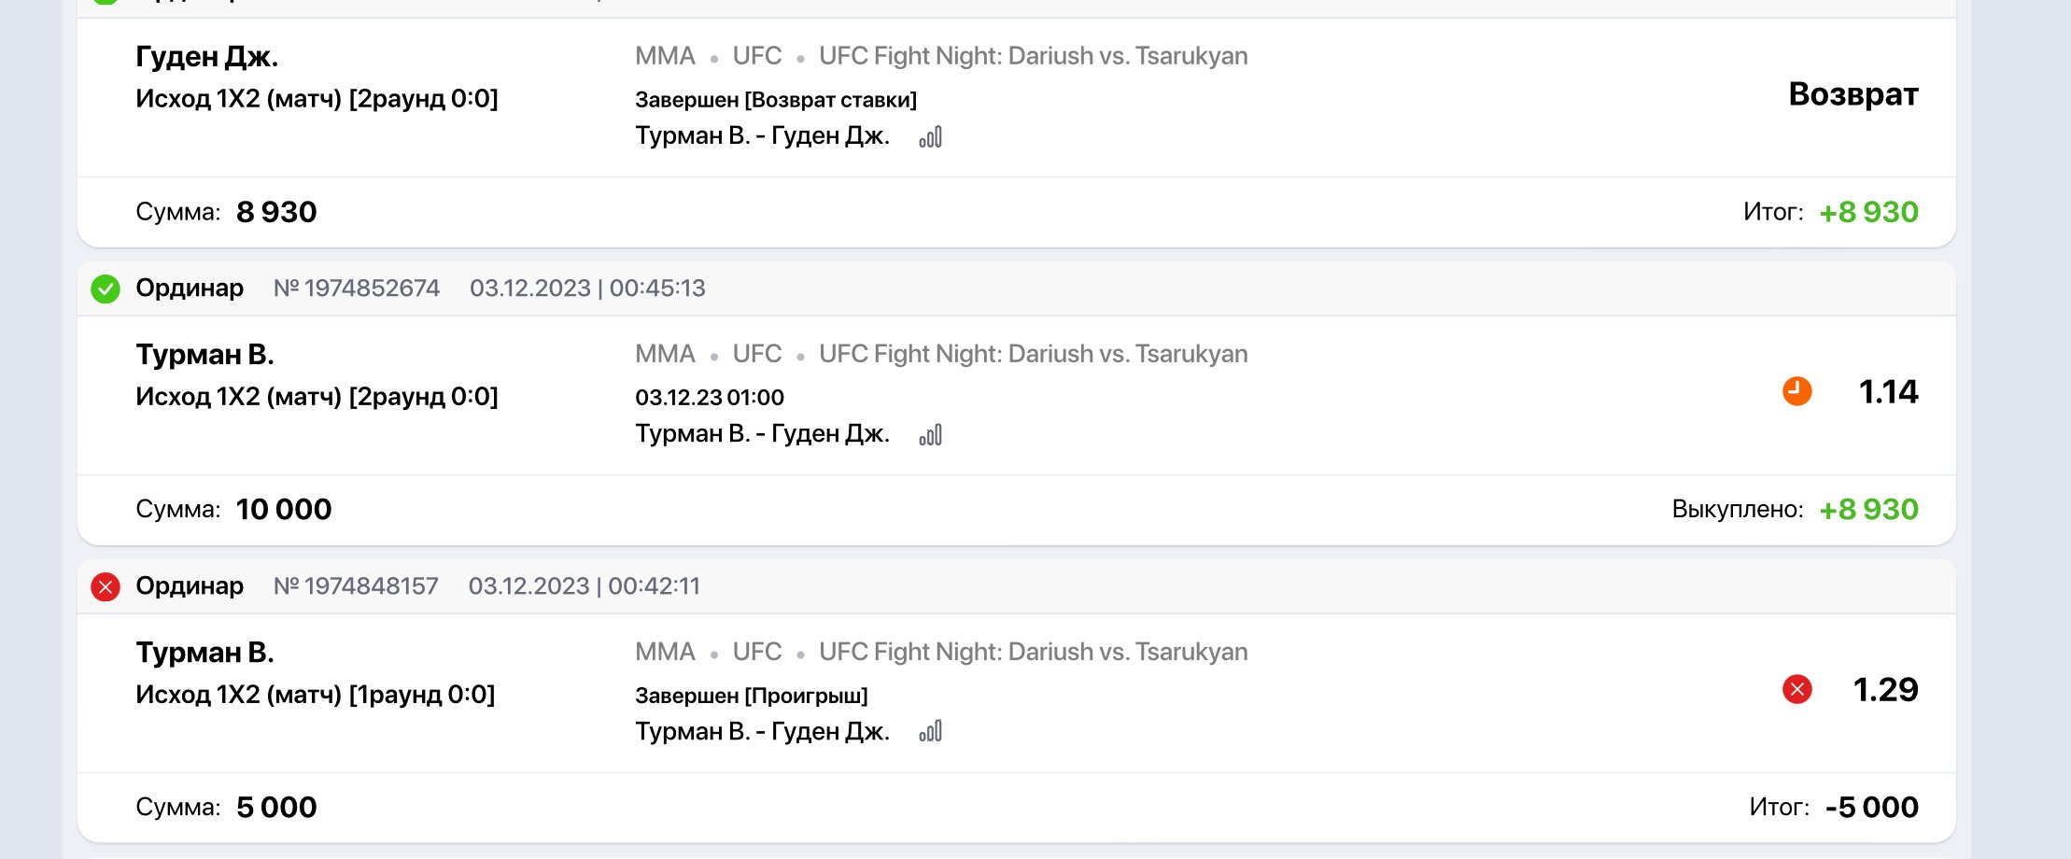Image resolution: width=2071 pixels, height=859 pixels.
Task: Select bet number №1974852674
Action: [x=357, y=288]
